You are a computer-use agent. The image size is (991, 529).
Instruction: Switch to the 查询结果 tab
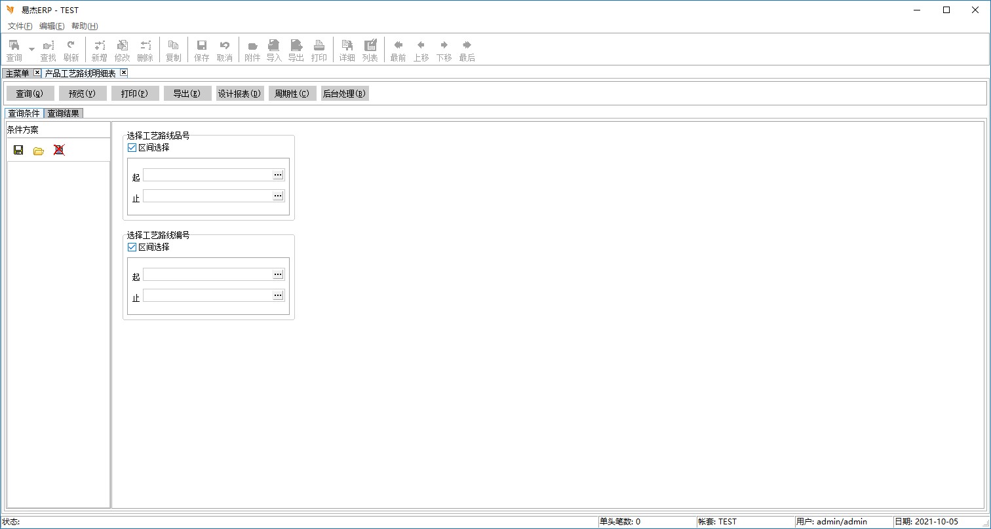63,113
